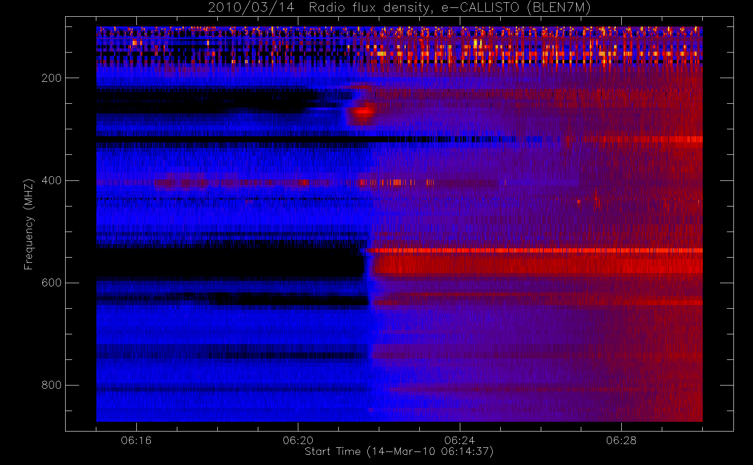Click the 06:24 time tick label

pyautogui.click(x=459, y=440)
